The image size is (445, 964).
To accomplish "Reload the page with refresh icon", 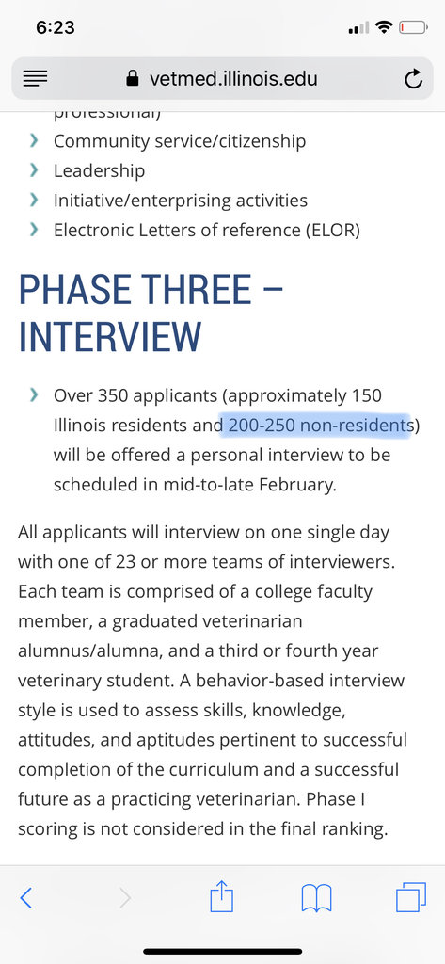I will click(x=414, y=79).
